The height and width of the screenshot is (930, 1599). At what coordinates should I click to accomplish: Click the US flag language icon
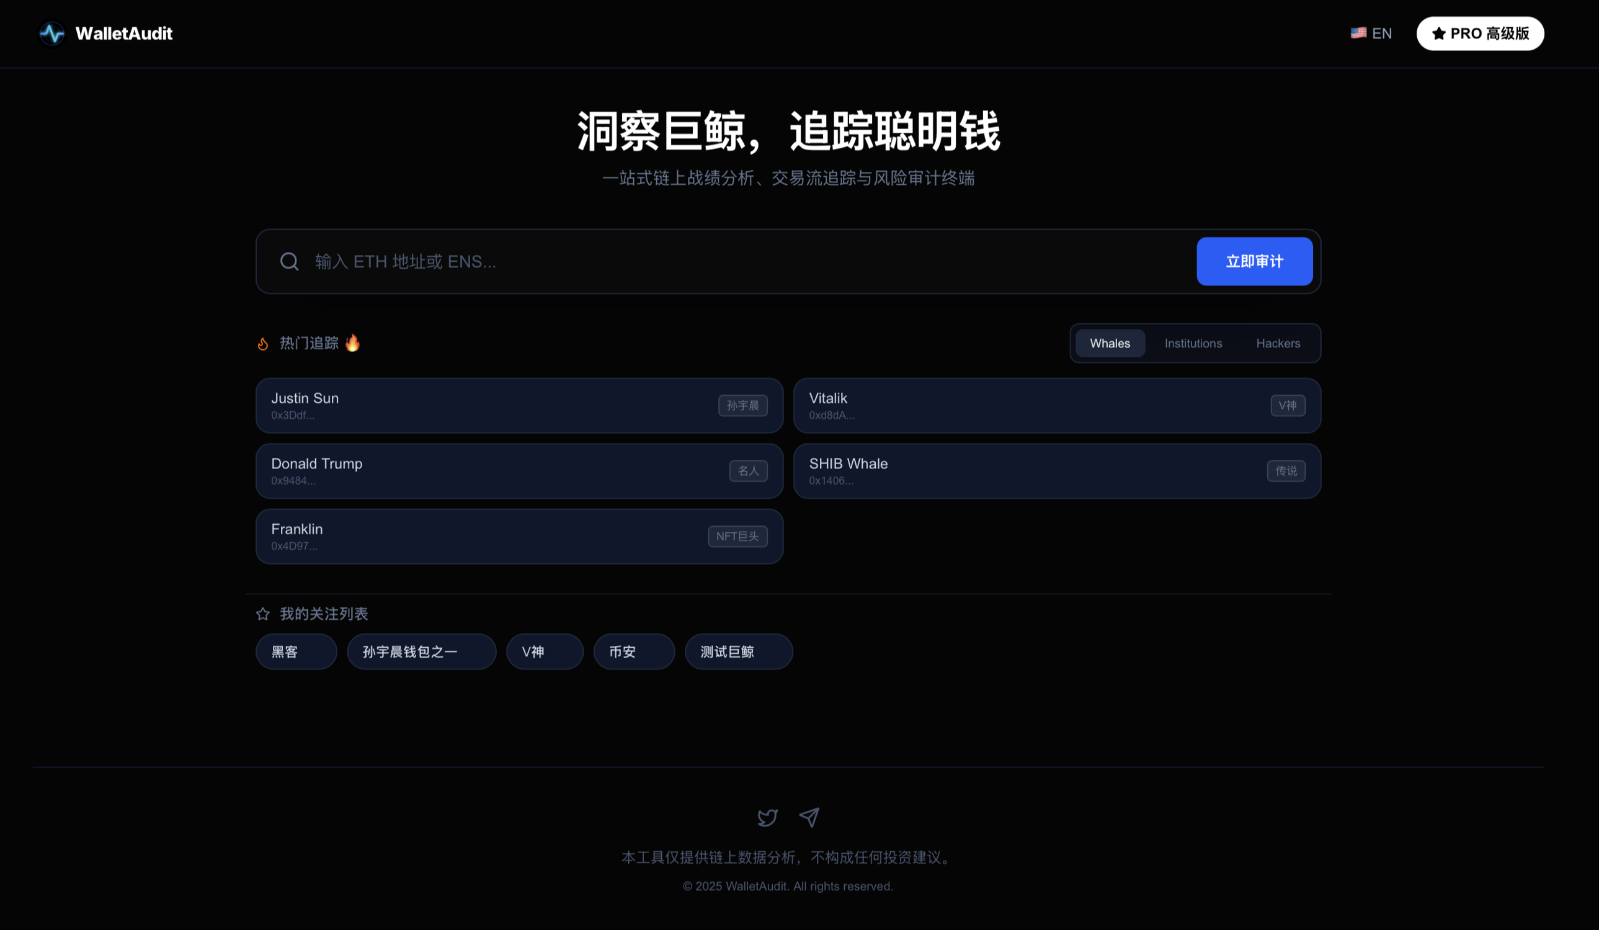[1358, 33]
